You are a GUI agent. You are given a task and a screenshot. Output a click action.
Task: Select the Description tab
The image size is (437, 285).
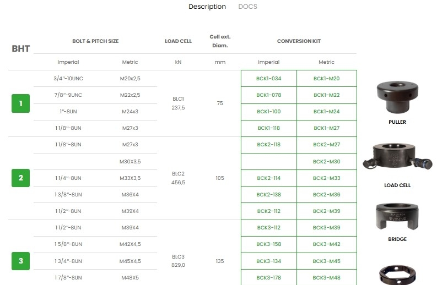(x=207, y=7)
